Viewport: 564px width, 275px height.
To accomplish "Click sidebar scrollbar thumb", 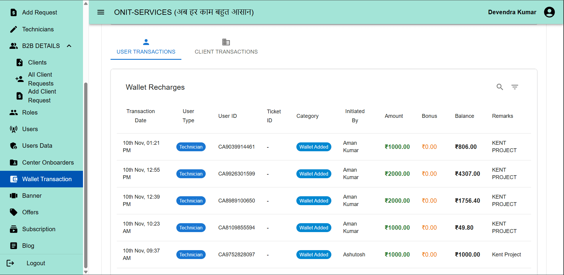I will click(x=86, y=175).
